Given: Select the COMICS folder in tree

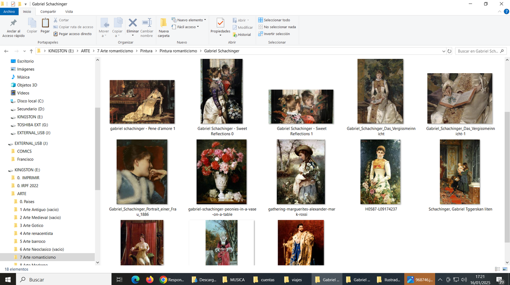Looking at the screenshot, I should (24, 151).
